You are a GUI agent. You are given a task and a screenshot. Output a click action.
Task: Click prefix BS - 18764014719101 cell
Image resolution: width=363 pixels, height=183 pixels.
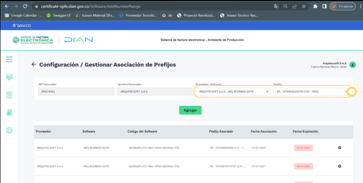coord(228,166)
